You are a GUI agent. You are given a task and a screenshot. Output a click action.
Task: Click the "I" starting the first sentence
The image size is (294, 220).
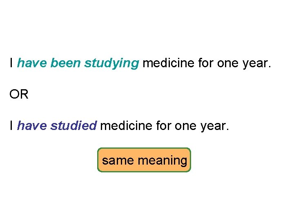pyautogui.click(x=12, y=63)
